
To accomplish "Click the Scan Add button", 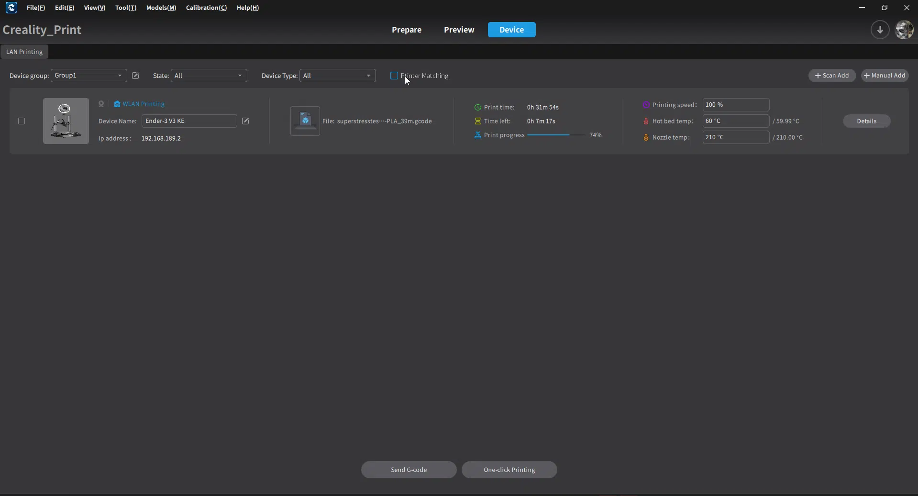I will pyautogui.click(x=832, y=76).
